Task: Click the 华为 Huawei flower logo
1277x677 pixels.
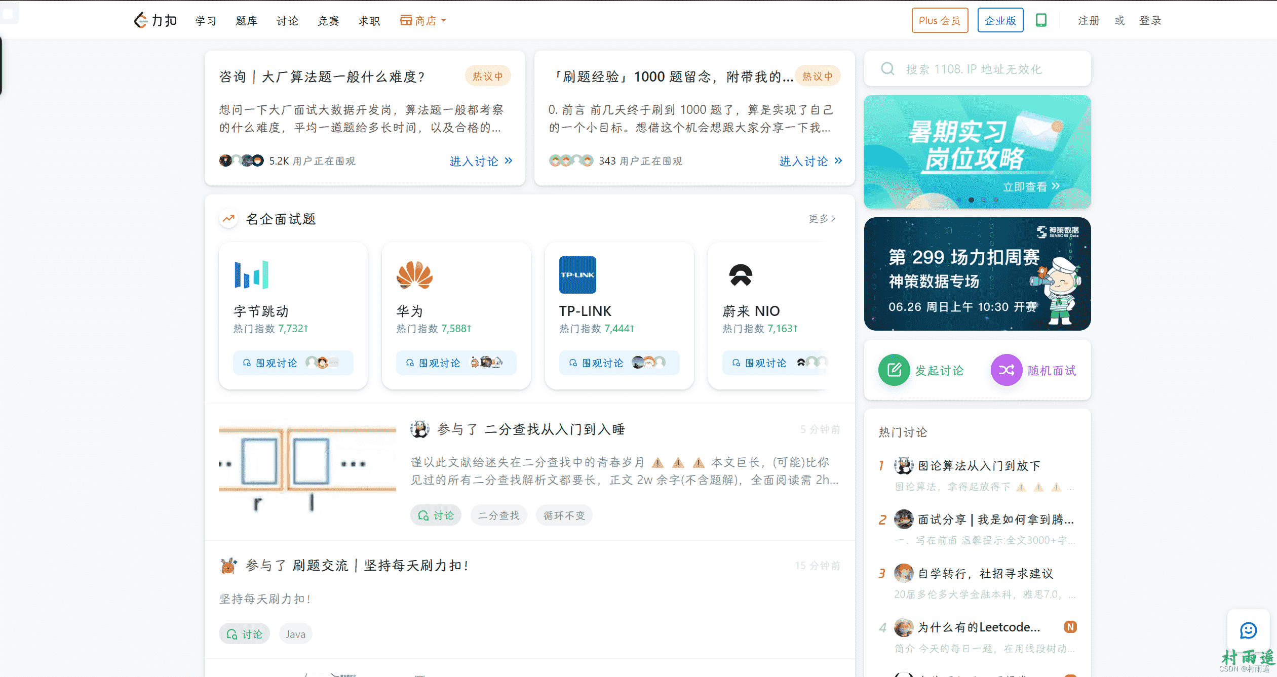Action: 414,275
